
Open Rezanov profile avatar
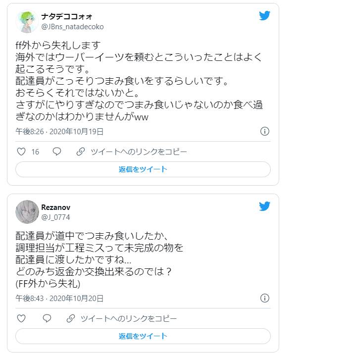tap(27, 212)
